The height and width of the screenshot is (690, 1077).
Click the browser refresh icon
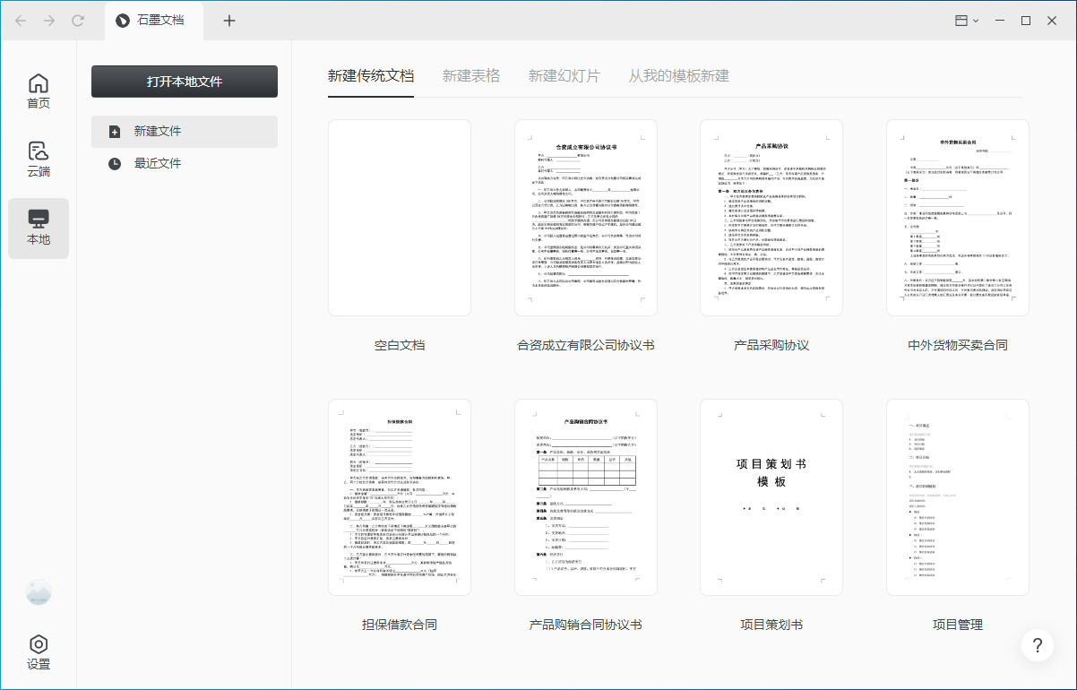coord(78,21)
